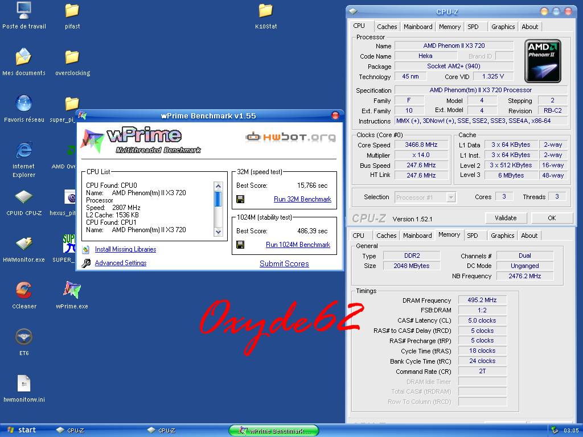This screenshot has width=583, height=437.
Task: Click the Submit Scores link
Action: pyautogui.click(x=284, y=263)
